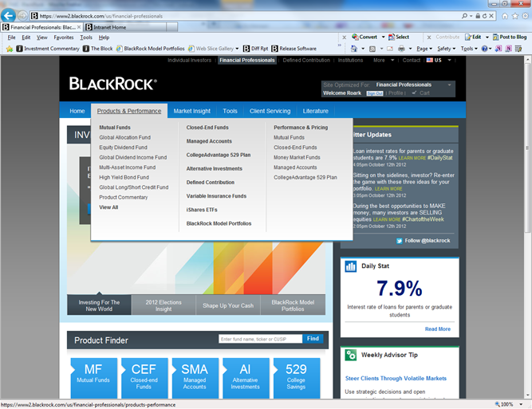Image resolution: width=532 pixels, height=409 pixels.
Task: Select the Literature navigation tab
Action: pyautogui.click(x=316, y=111)
